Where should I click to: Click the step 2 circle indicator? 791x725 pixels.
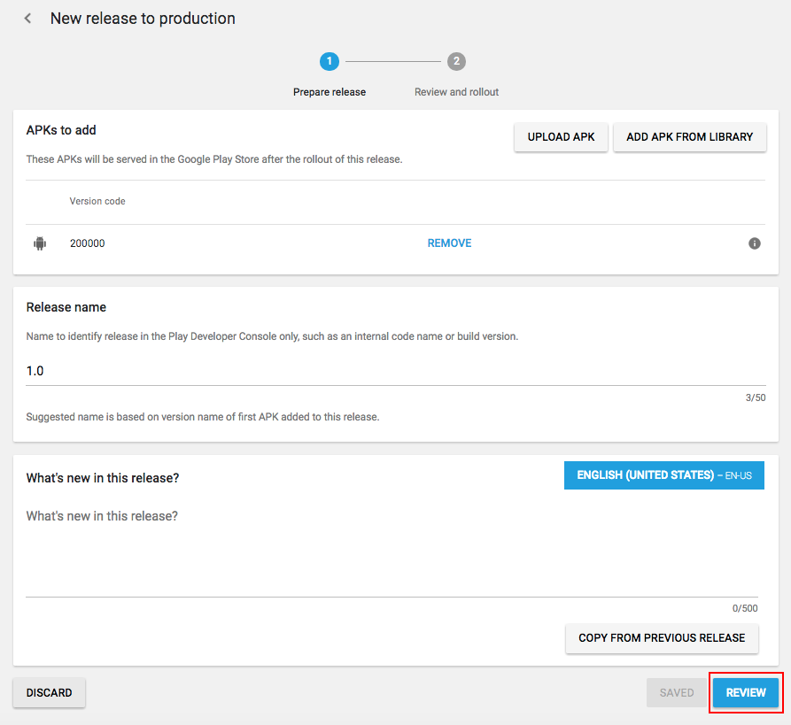coord(456,61)
